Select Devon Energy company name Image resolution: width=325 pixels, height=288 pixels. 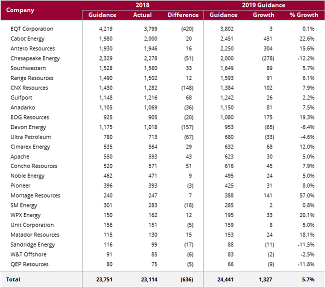[28, 127]
